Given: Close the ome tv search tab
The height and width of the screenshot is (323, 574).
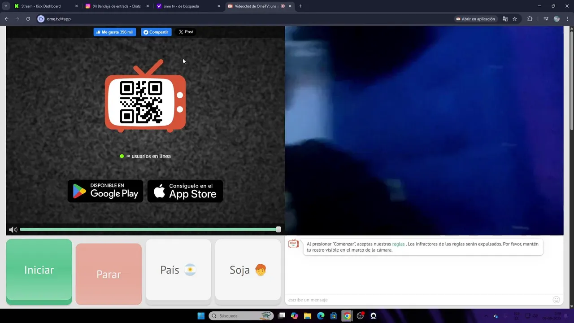Looking at the screenshot, I should point(219,6).
